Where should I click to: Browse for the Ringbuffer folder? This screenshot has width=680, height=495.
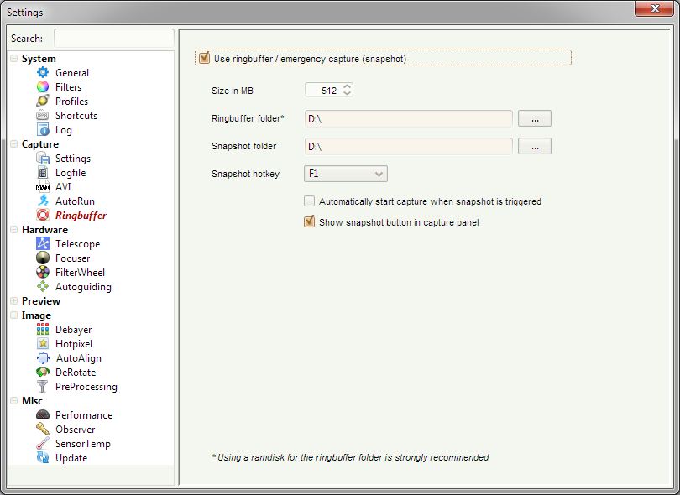[x=535, y=119]
